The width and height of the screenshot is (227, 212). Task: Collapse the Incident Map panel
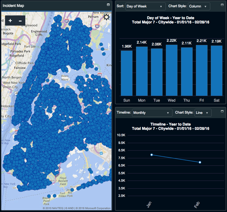(108, 5)
